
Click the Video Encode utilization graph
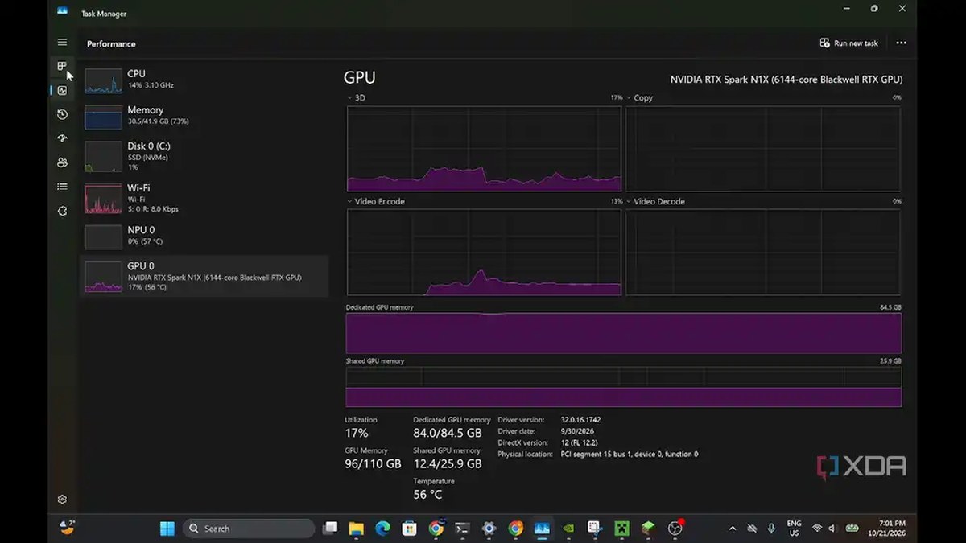pos(484,252)
